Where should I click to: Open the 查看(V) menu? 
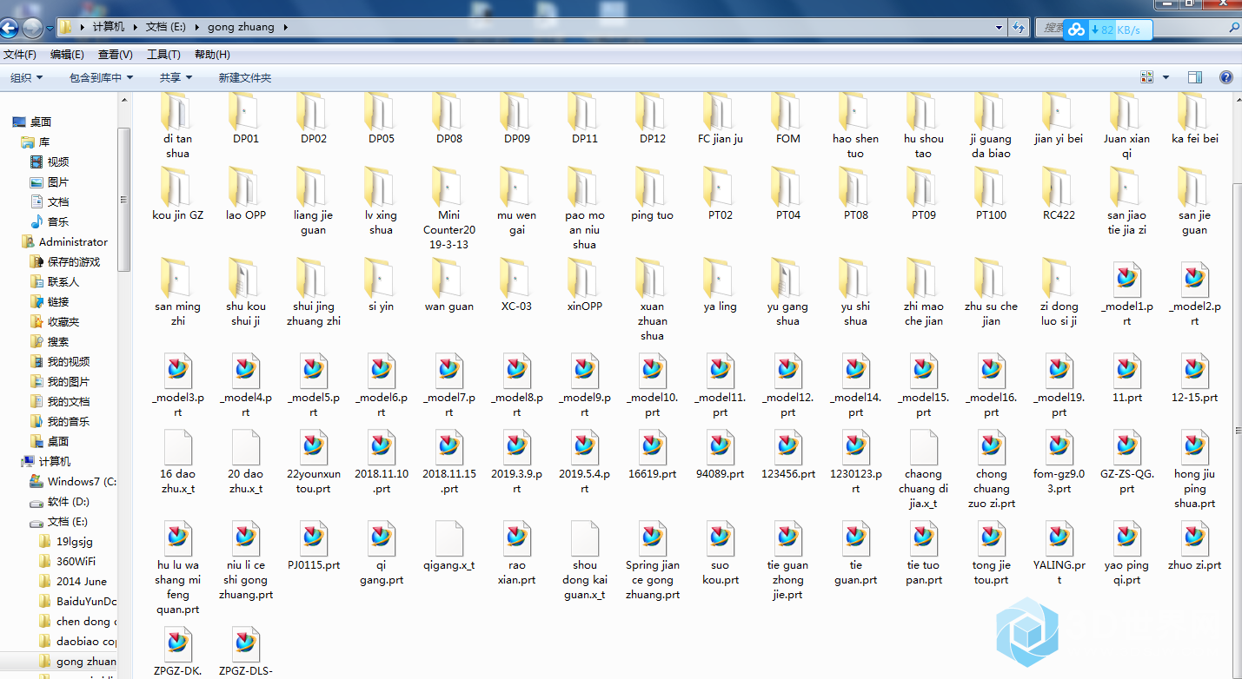115,55
